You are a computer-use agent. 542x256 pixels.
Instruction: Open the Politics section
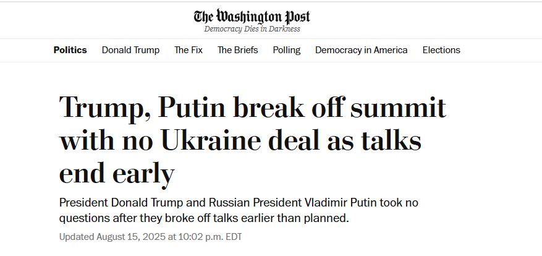[70, 50]
